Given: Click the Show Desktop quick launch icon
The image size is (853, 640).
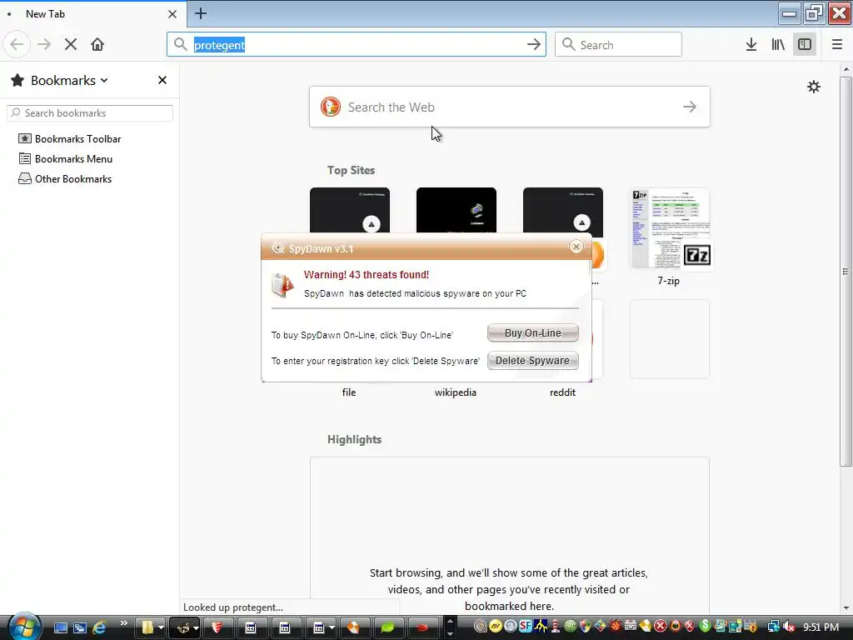Looking at the screenshot, I should (x=60, y=628).
